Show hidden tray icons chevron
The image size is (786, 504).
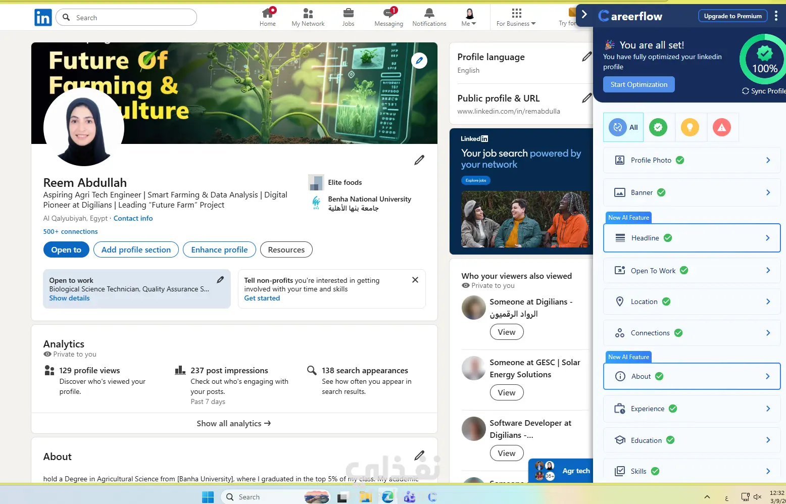707,497
